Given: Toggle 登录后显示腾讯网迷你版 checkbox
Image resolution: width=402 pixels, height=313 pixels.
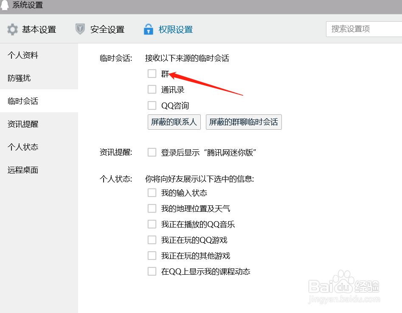Looking at the screenshot, I should 152,152.
